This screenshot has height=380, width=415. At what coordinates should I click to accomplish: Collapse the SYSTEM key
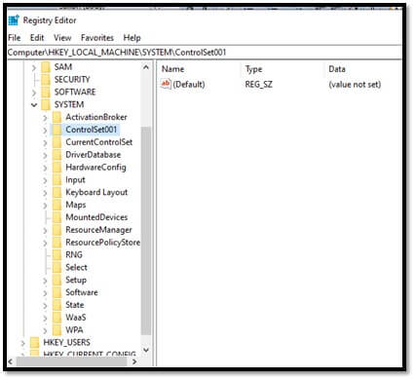click(x=34, y=105)
